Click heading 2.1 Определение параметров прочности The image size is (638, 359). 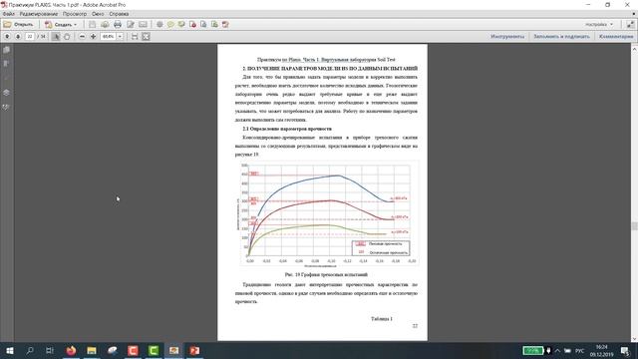[x=287, y=129]
